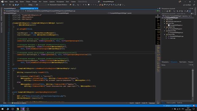Open the Сборка menu
Viewport: 197px width, 111px height.
click(28, 2)
